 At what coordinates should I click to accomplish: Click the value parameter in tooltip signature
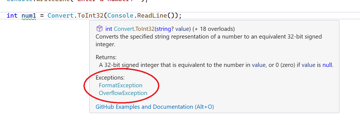pos(182,29)
